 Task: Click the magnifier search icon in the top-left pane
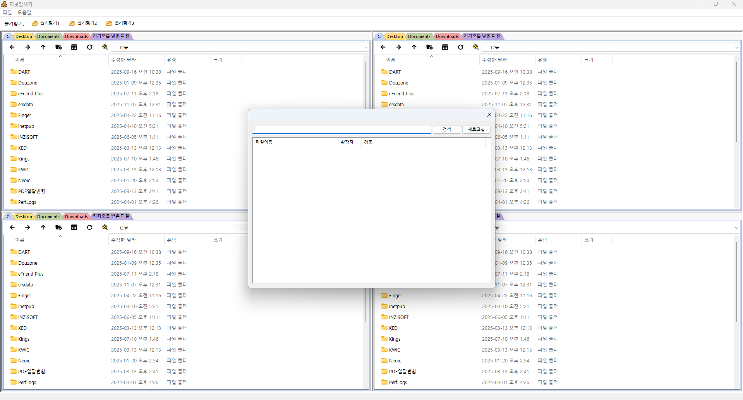click(x=105, y=47)
